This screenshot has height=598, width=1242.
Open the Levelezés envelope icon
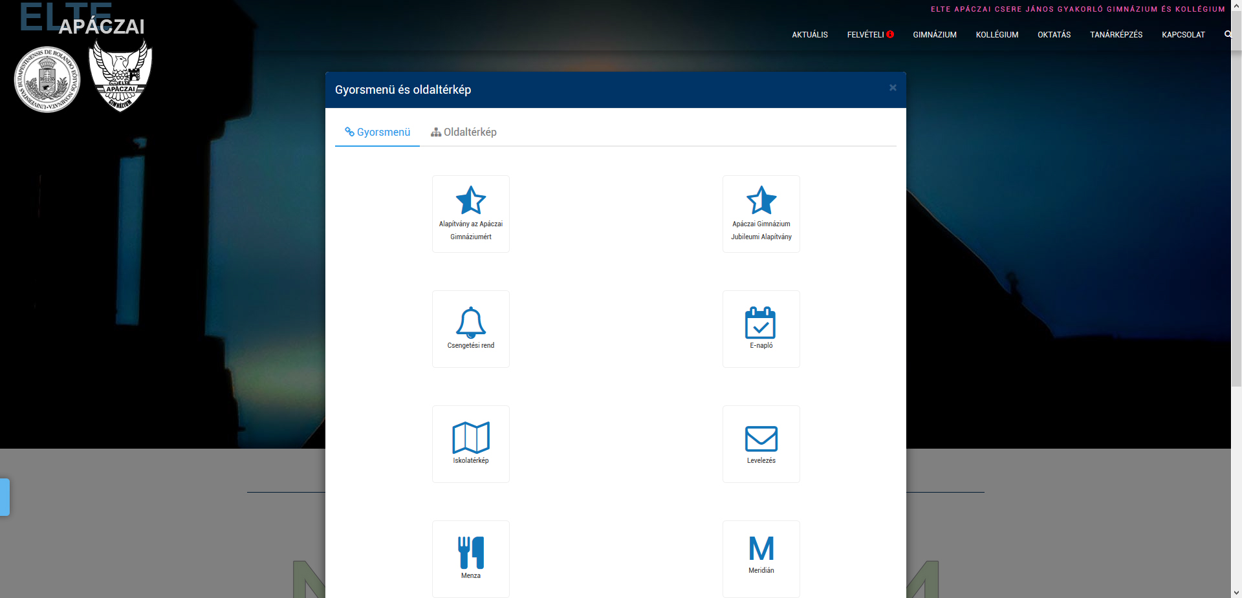pyautogui.click(x=761, y=439)
